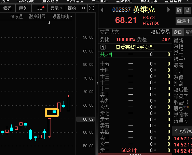Open 高级选股 top menu tab
192x155 pixels.
click(26, 1)
